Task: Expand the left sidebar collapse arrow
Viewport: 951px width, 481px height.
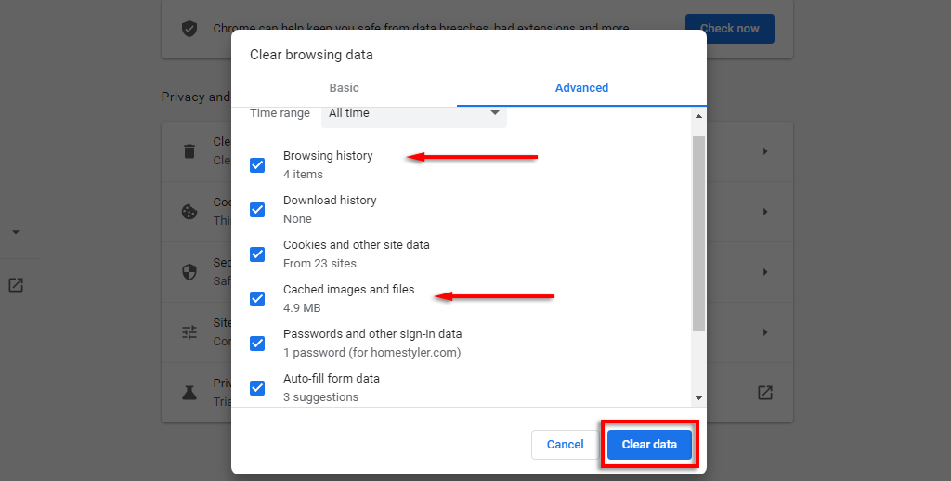Action: click(x=16, y=232)
